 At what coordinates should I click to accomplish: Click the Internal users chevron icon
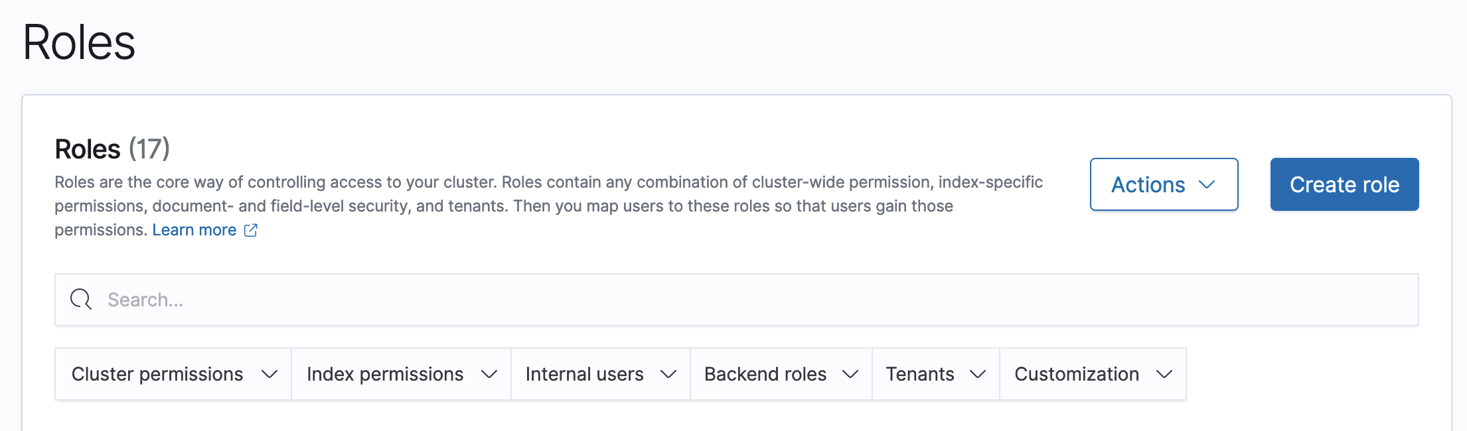[x=668, y=374]
